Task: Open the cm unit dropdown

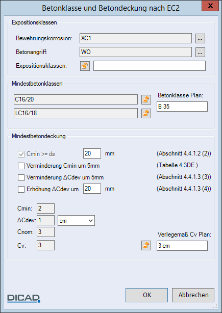Action: coord(77,221)
